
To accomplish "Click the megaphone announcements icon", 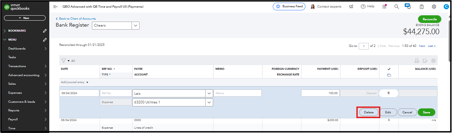I will [351, 7].
